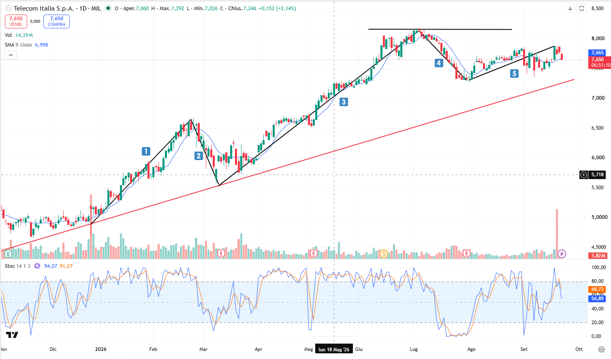Click the Lug label on the time axis
Viewport: 611px width, 359px height.
tap(414, 349)
